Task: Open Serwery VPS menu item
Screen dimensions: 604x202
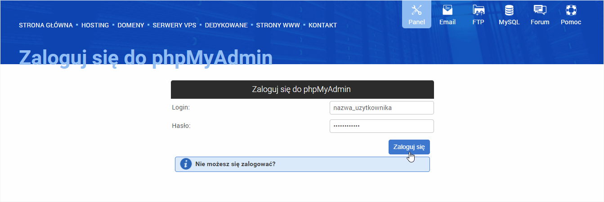Action: 174,25
